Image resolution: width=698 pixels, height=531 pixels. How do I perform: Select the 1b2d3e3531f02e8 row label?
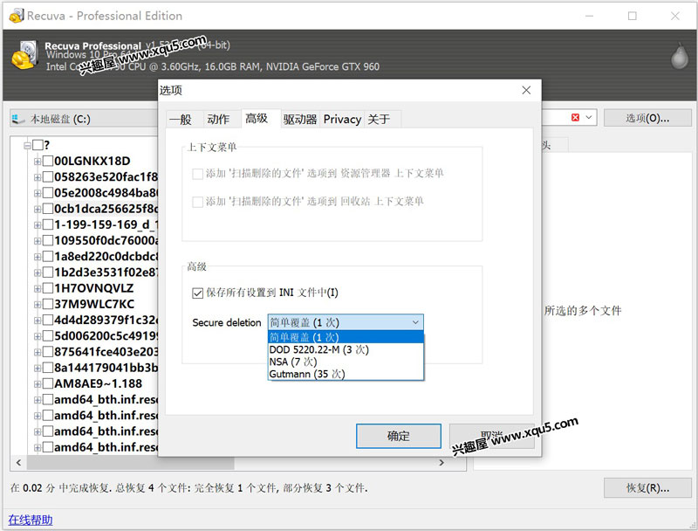[x=106, y=272]
